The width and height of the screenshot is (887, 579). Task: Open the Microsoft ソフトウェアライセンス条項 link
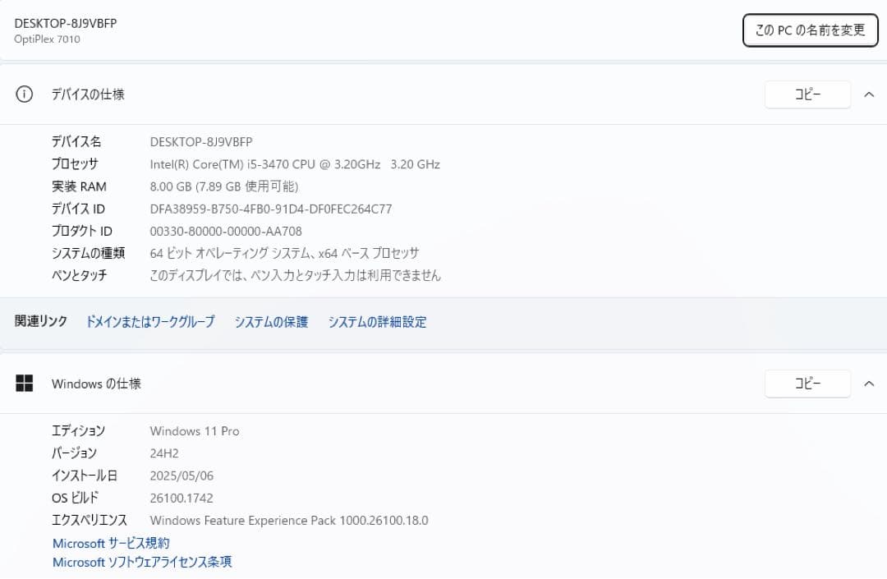coord(141,562)
